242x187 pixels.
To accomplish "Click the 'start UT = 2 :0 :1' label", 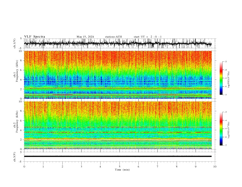I will (x=148, y=37).
